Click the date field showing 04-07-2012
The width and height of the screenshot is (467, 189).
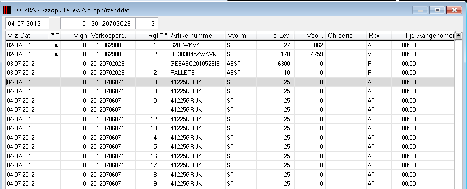coord(27,24)
